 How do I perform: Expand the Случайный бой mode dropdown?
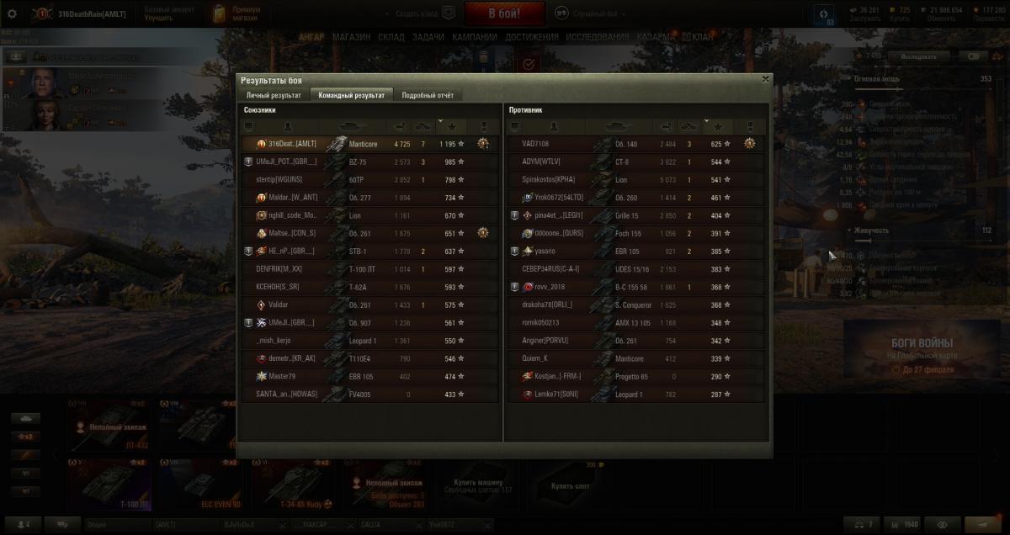point(589,14)
